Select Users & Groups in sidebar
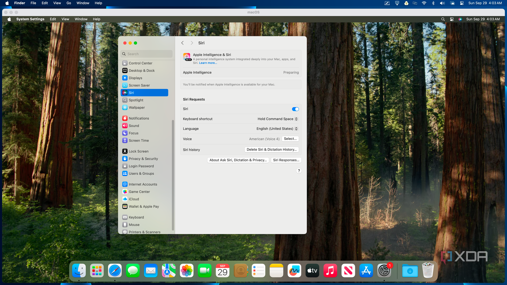The height and width of the screenshot is (285, 507). pos(144,174)
